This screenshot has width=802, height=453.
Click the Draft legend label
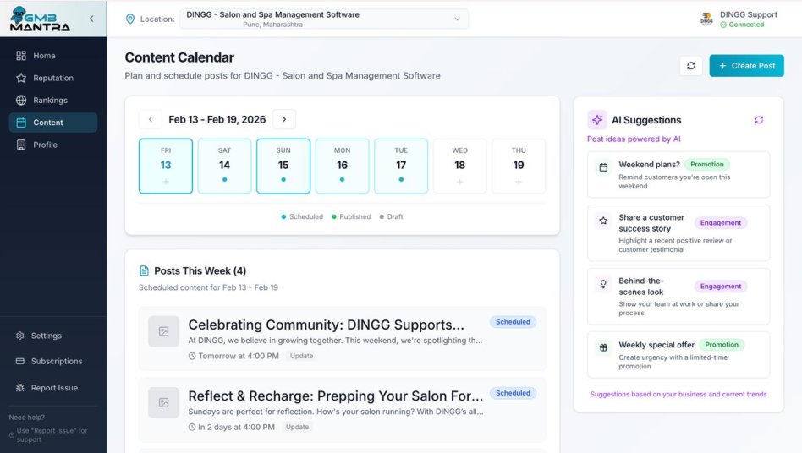pos(395,216)
